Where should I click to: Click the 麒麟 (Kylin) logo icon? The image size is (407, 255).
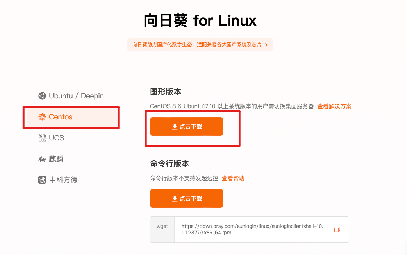pos(42,159)
